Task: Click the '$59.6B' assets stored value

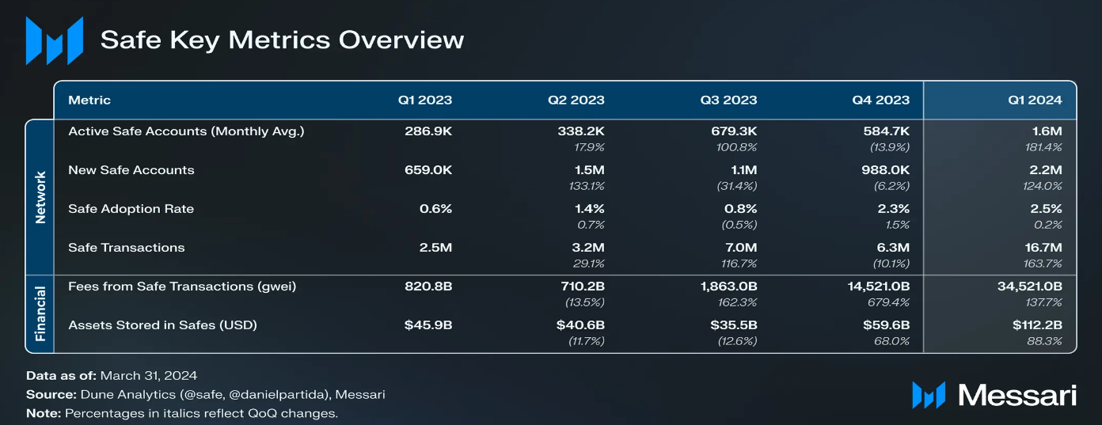Action: coord(886,325)
